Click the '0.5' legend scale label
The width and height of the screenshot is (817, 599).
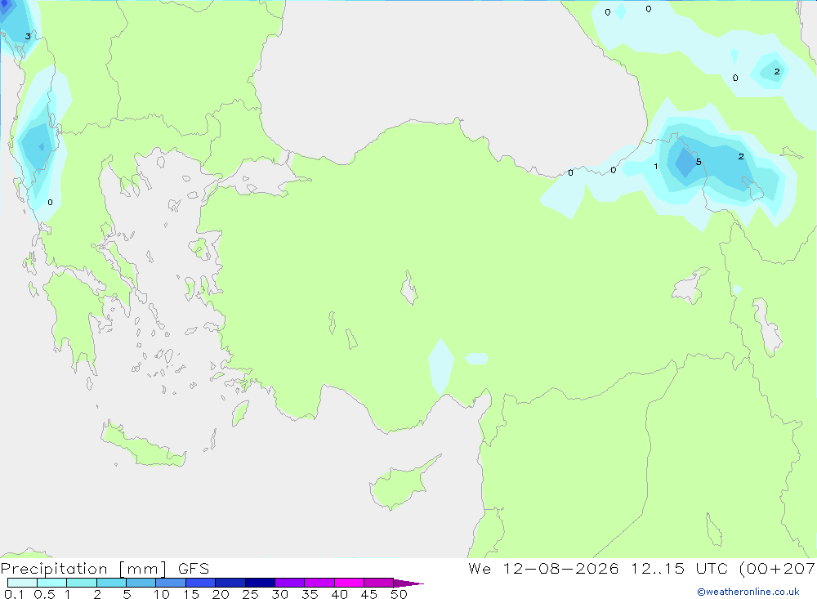click(x=44, y=594)
